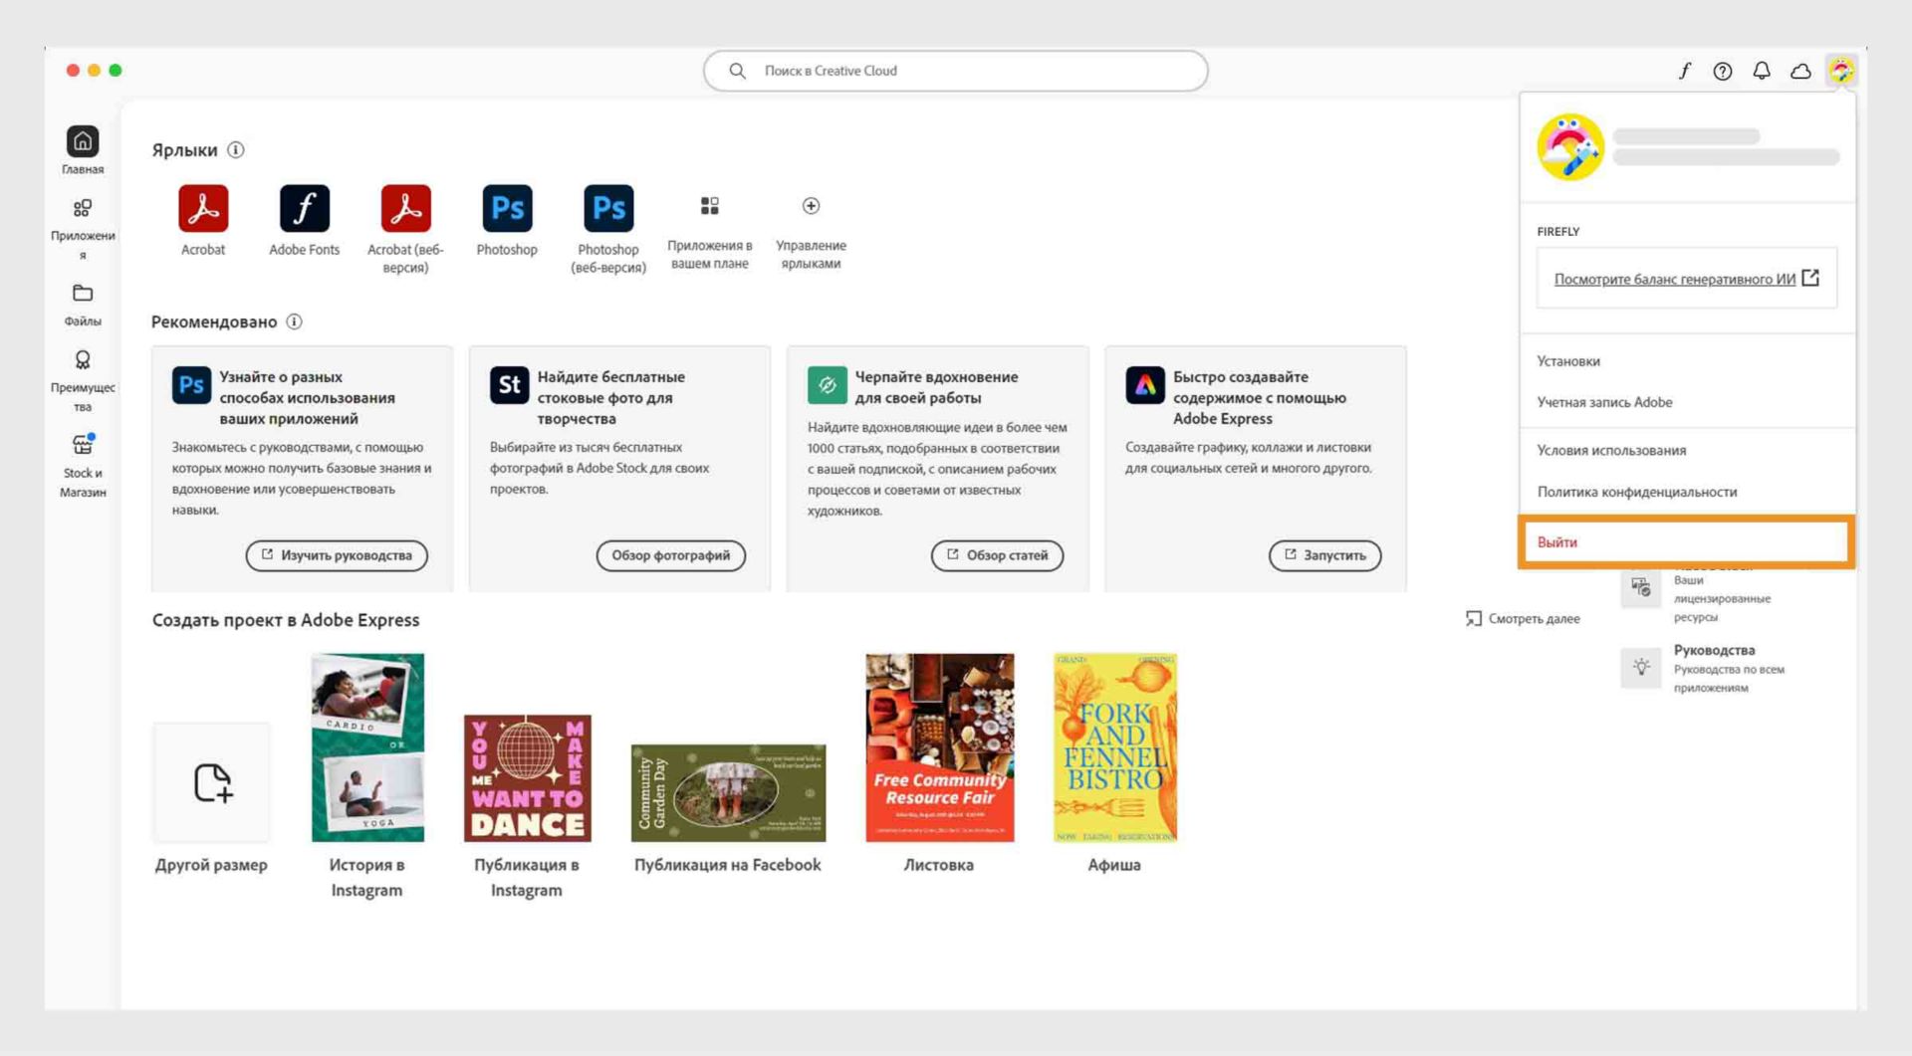Click the info icon next to Рекомендовано
The height and width of the screenshot is (1056, 1912).
[293, 321]
